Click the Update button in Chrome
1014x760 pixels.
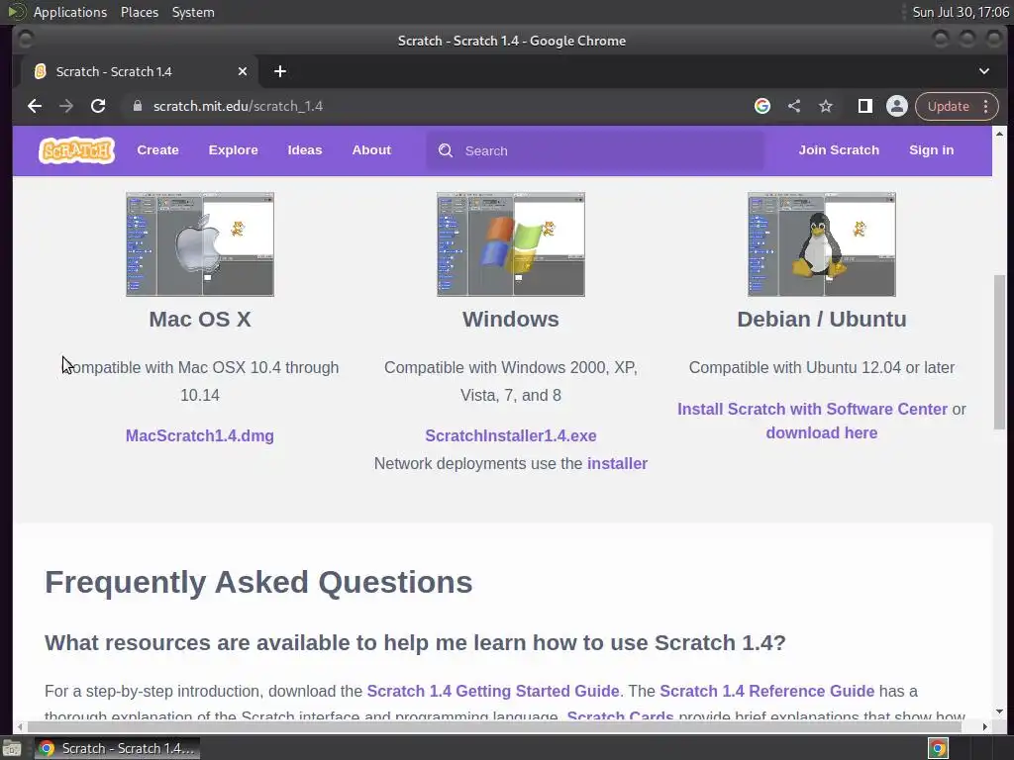tap(948, 106)
